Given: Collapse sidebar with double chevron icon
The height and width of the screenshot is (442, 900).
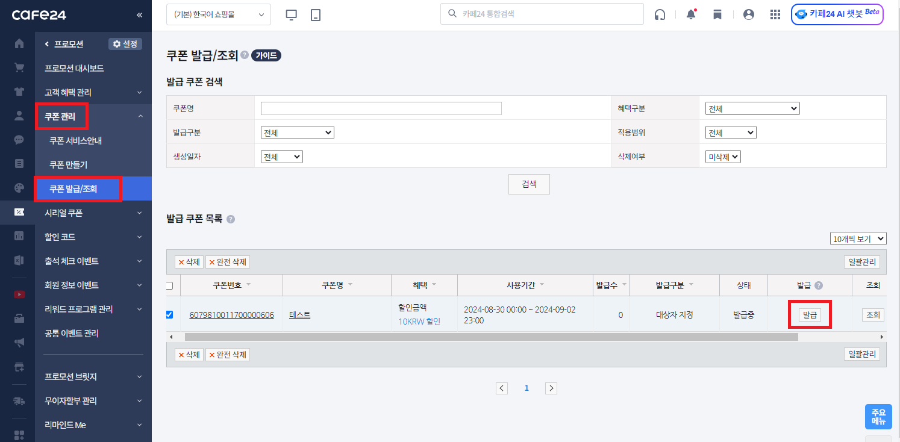Looking at the screenshot, I should click(140, 15).
